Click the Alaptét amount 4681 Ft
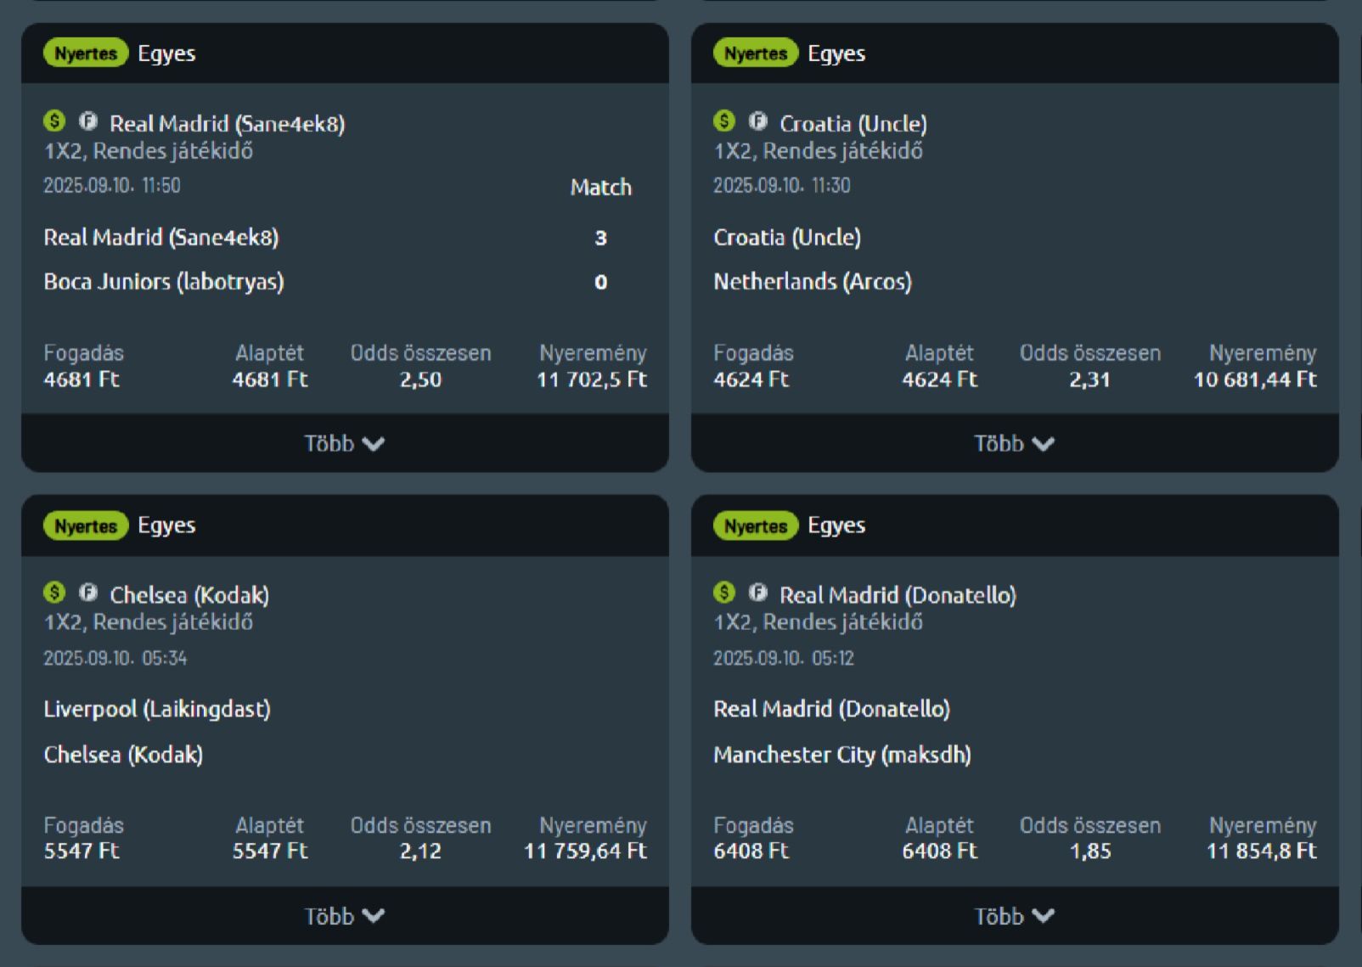 coord(270,379)
